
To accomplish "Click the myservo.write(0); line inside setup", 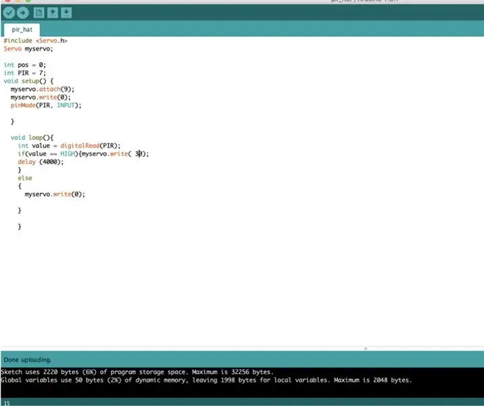I will tap(41, 97).
